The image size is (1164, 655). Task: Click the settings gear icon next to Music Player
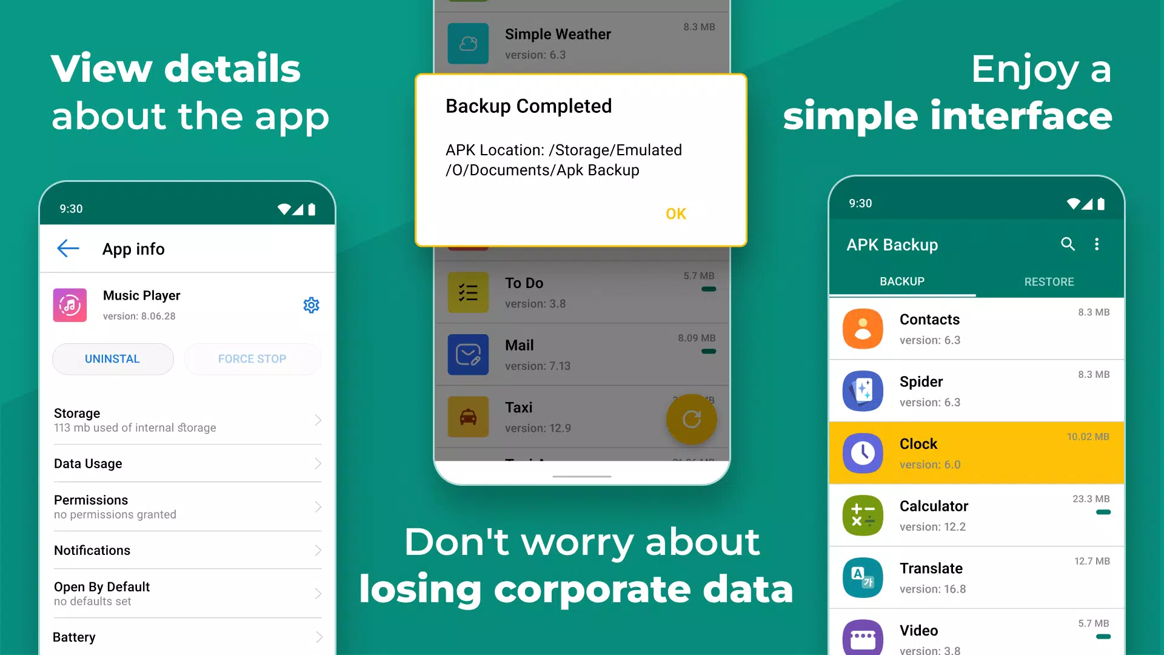tap(311, 304)
